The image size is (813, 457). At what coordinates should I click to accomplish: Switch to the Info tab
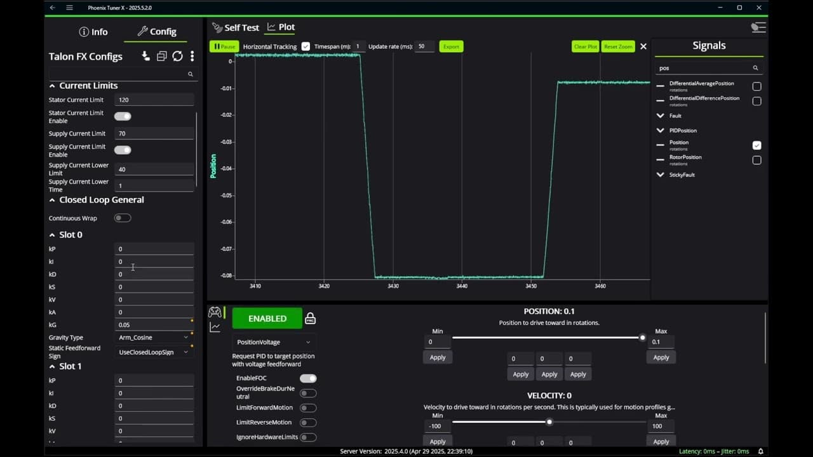(93, 32)
